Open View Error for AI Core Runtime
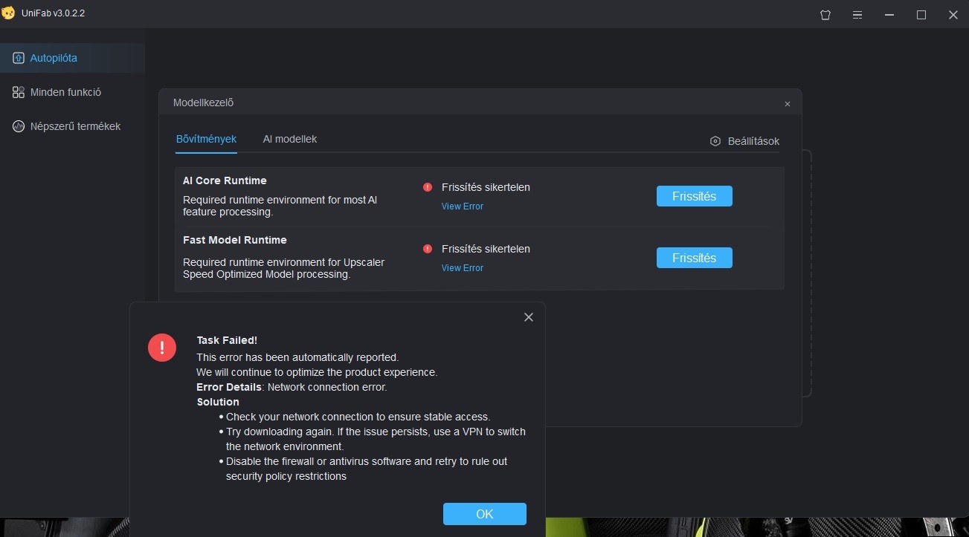 [x=463, y=206]
